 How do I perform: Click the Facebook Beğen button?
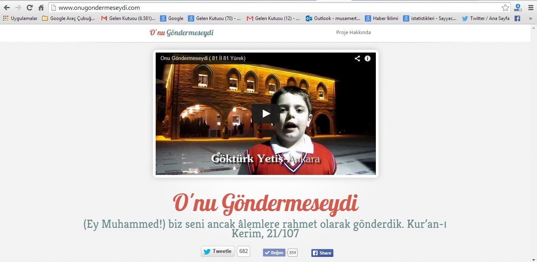274,253
